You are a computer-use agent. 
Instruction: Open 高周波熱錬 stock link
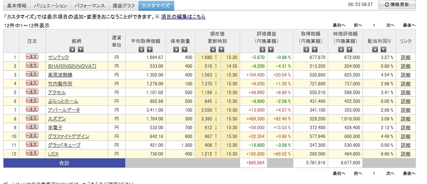pos(60,75)
